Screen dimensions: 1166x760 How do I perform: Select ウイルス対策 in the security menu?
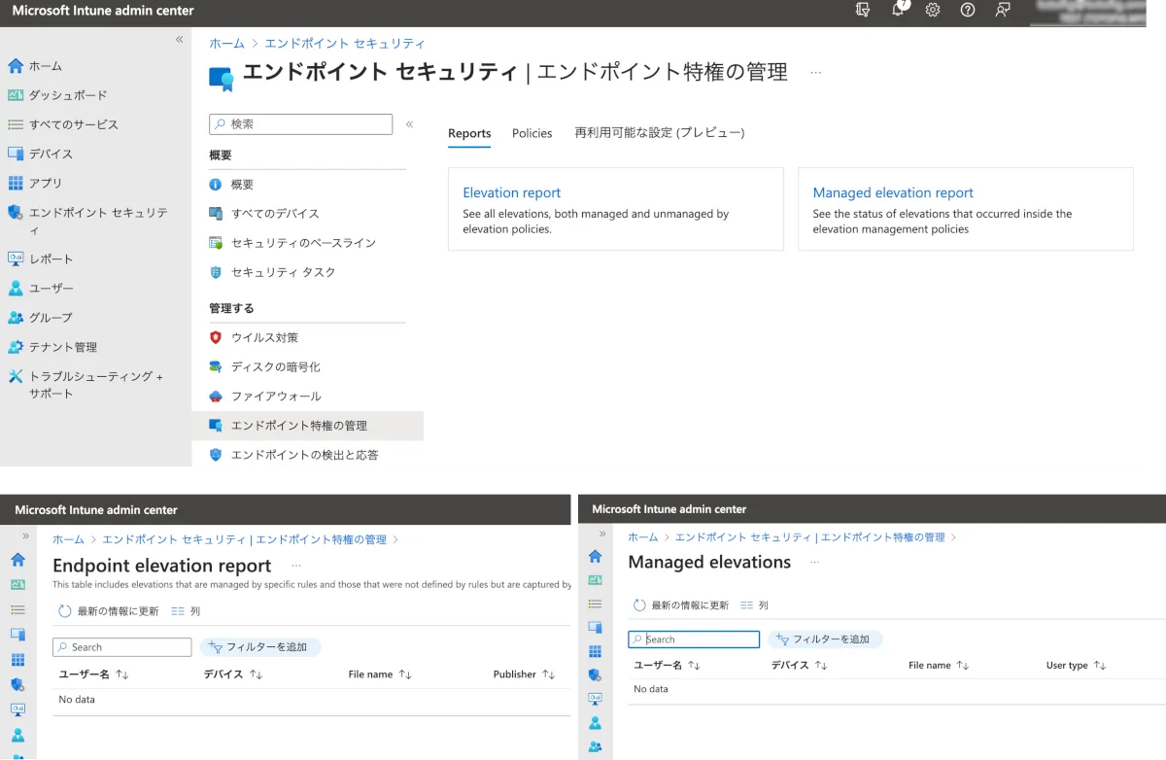pos(264,337)
